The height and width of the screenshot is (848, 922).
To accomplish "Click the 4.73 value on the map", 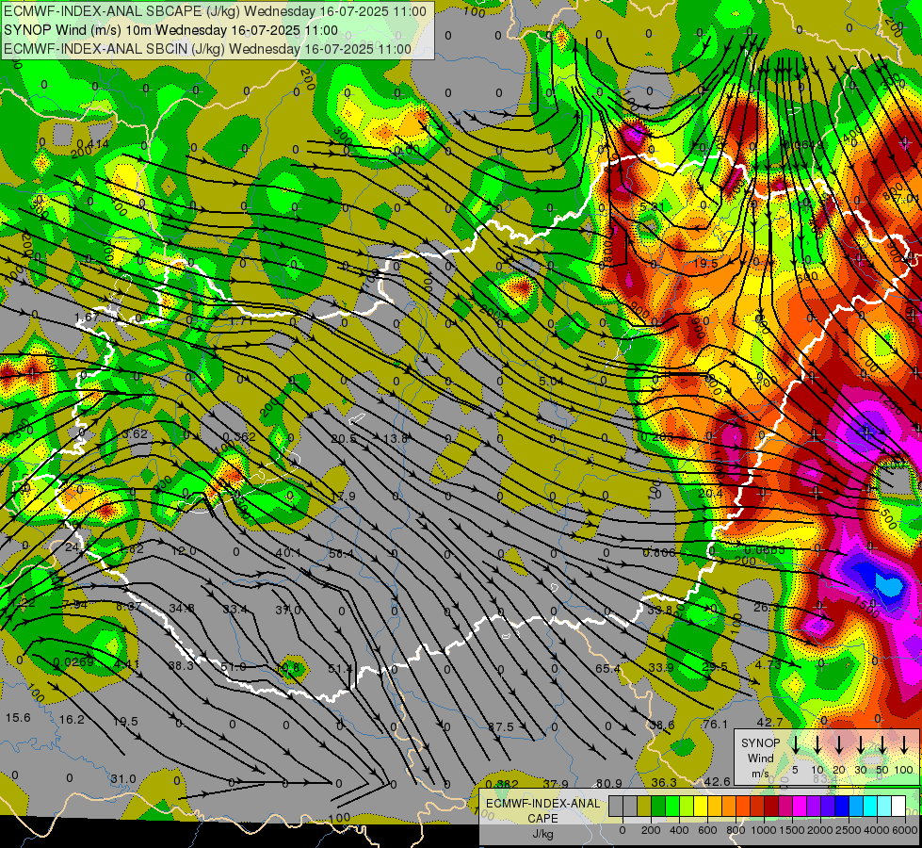I will pyautogui.click(x=768, y=664).
